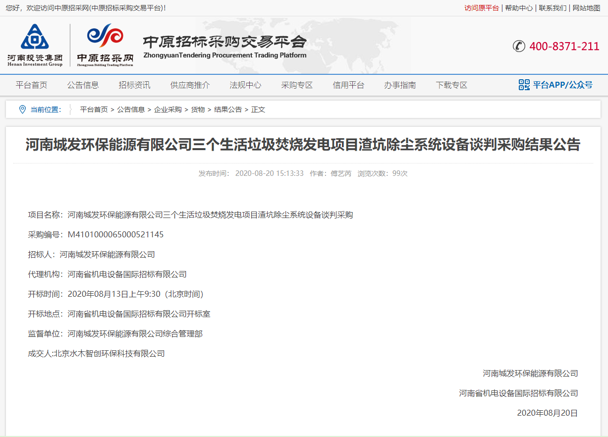Open the 供应商推介 nav menu
The height and width of the screenshot is (437, 608).
[190, 85]
